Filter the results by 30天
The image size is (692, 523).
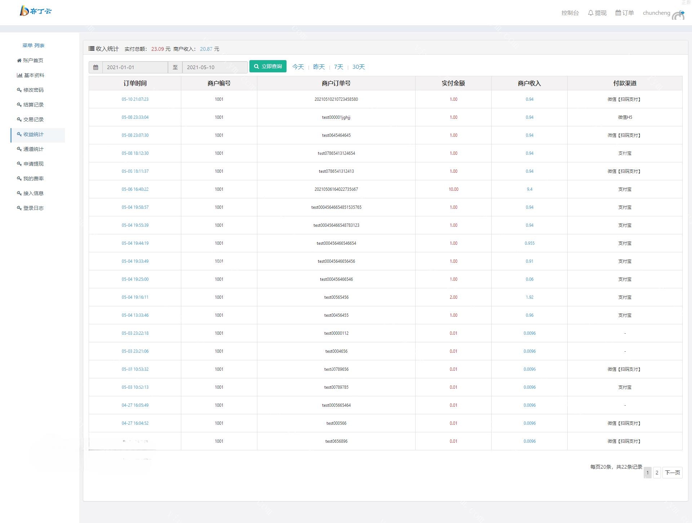tap(358, 67)
